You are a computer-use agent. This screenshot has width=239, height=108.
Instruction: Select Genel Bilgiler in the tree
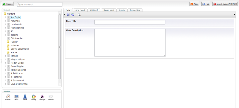tap(17, 66)
